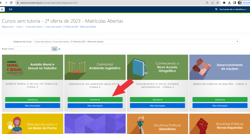This screenshot has width=250, height=134.
Task: Click Mais informações for Assédio Moral e Sexual
Action: (x=33, y=106)
